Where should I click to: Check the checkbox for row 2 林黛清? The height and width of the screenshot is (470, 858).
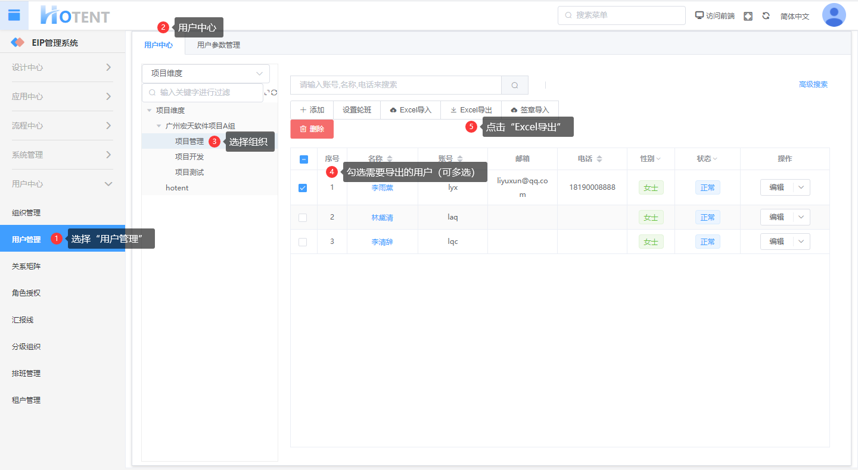pos(303,218)
